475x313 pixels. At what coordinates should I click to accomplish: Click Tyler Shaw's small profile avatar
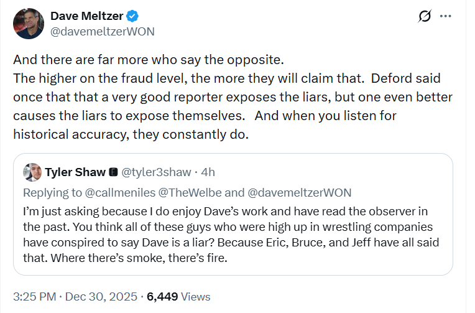point(32,172)
